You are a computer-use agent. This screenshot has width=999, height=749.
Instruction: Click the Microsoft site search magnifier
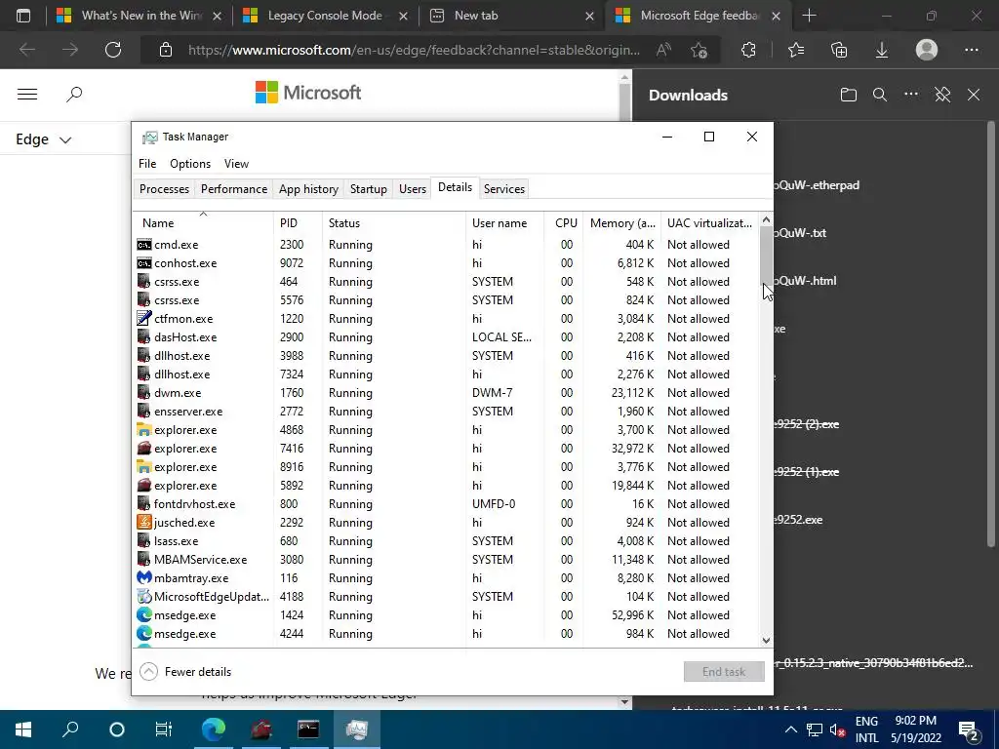pyautogui.click(x=74, y=95)
